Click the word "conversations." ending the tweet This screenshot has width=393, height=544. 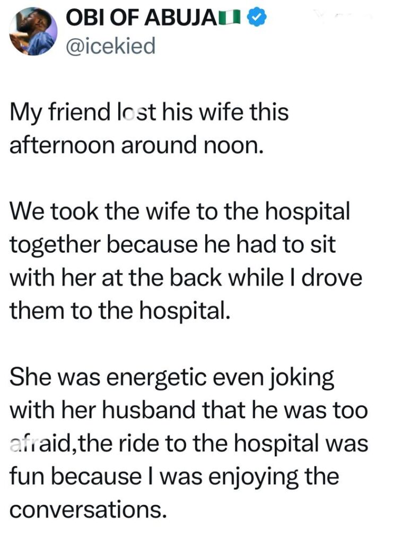pyautogui.click(x=86, y=509)
